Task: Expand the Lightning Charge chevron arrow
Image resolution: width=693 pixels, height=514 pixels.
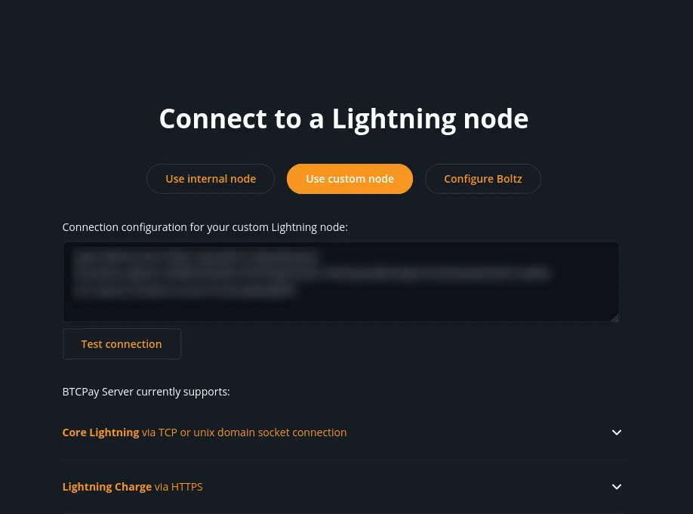Action: 616,487
